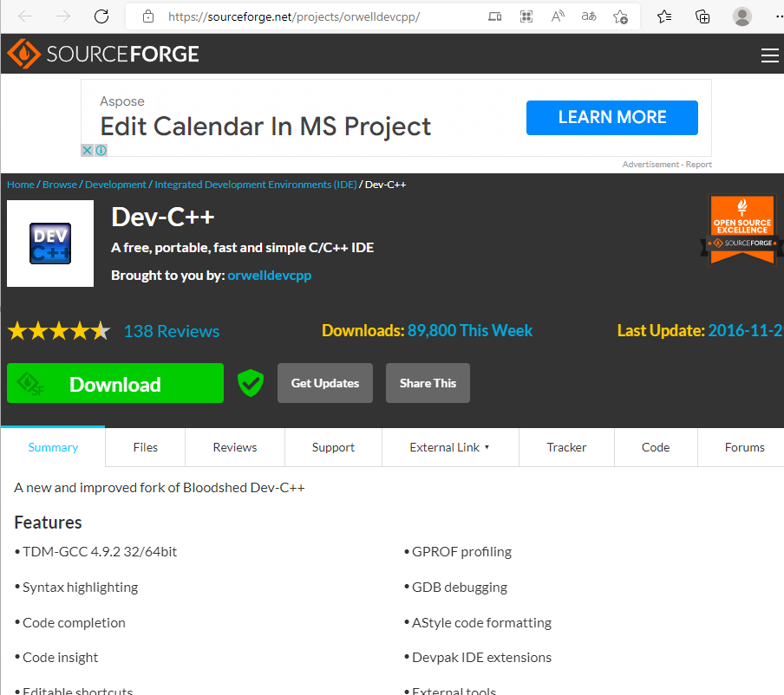Click the ad info icon

tap(101, 151)
